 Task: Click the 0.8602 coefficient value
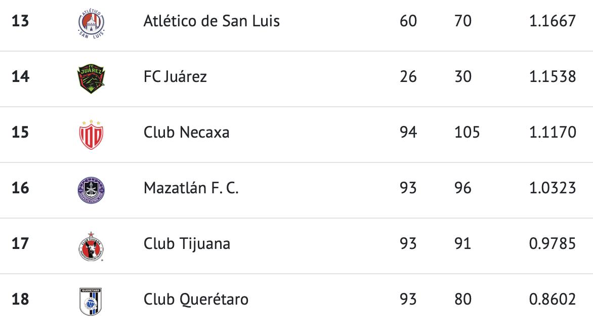coord(552,300)
